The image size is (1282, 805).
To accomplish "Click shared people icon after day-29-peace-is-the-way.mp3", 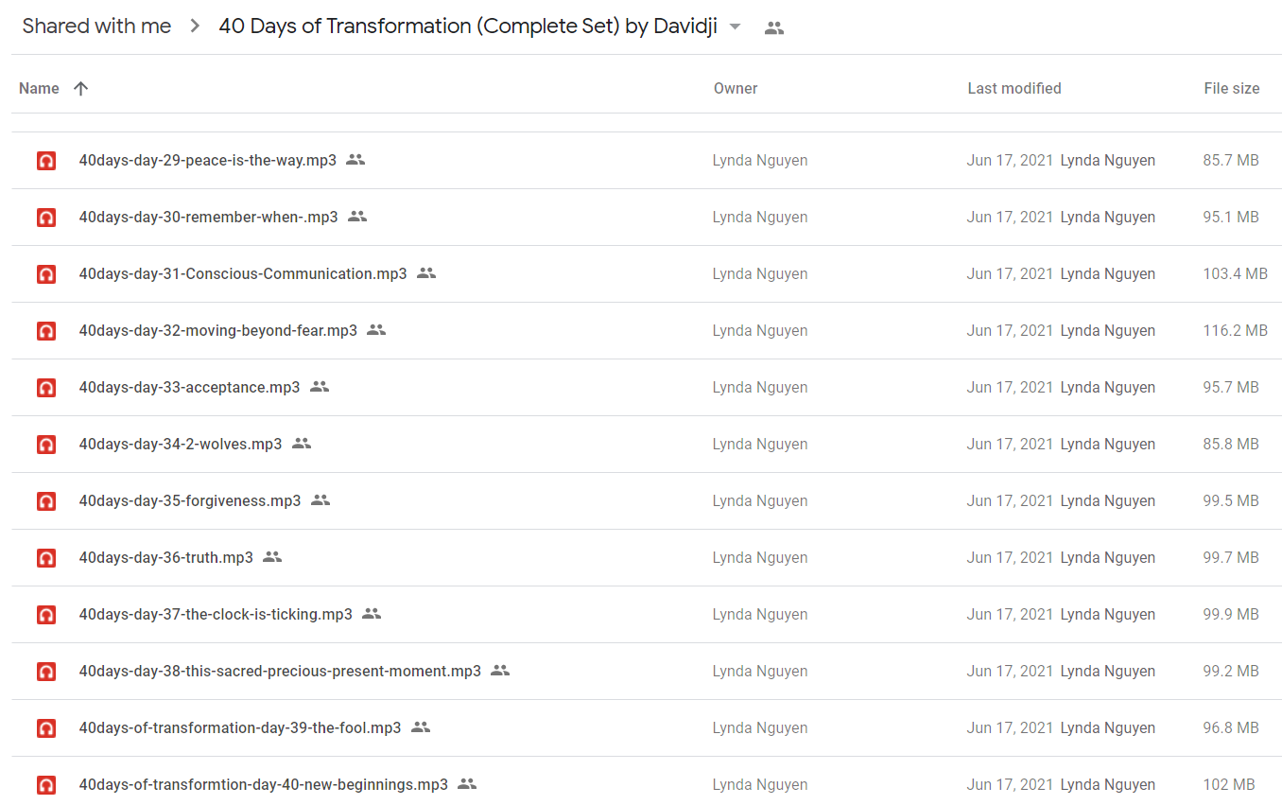I will point(355,160).
